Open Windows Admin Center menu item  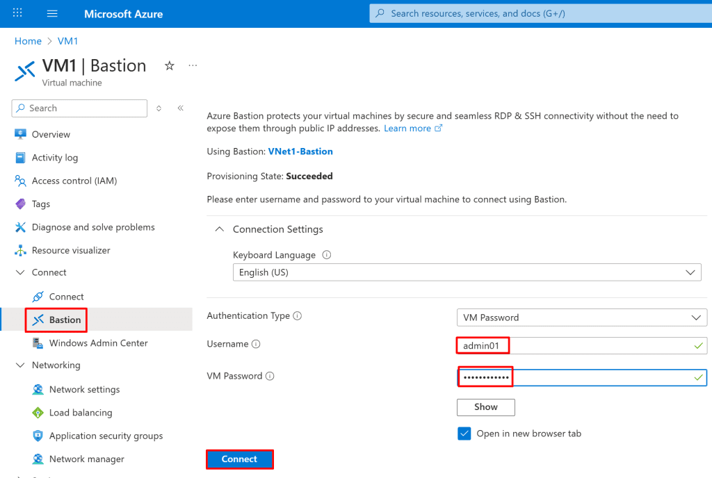pos(98,343)
